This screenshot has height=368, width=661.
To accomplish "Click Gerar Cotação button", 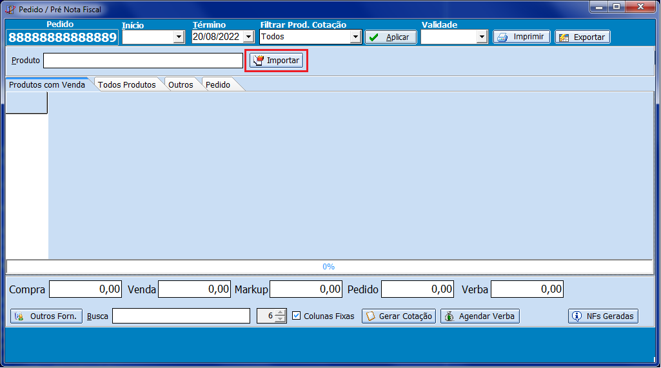I will point(399,316).
